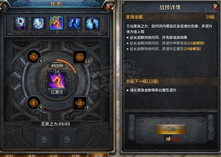Viewport: 221px width, 157px height.
Task: Close the 战技详情 panel
Action: (215, 7)
